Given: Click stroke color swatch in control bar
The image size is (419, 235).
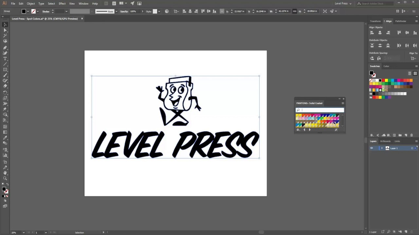Looking at the screenshot, I should [33, 11].
